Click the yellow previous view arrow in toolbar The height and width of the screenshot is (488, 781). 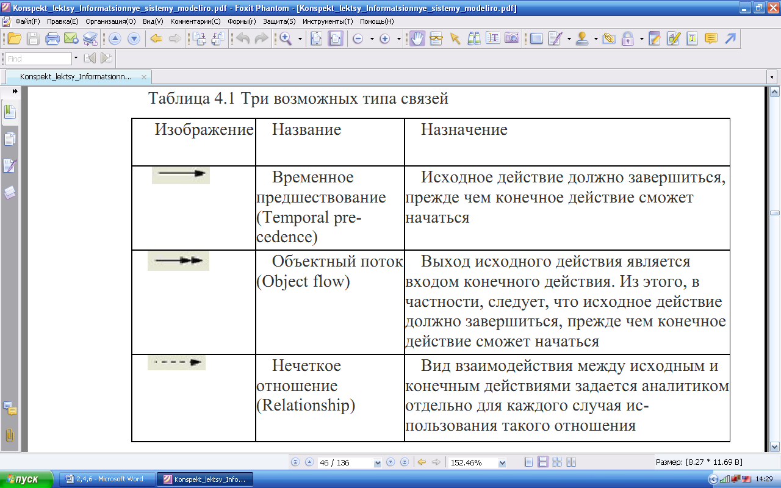pyautogui.click(x=156, y=38)
